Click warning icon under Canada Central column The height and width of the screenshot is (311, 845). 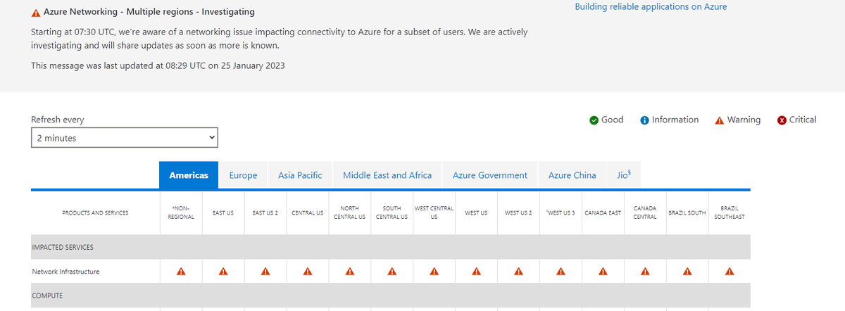point(645,272)
